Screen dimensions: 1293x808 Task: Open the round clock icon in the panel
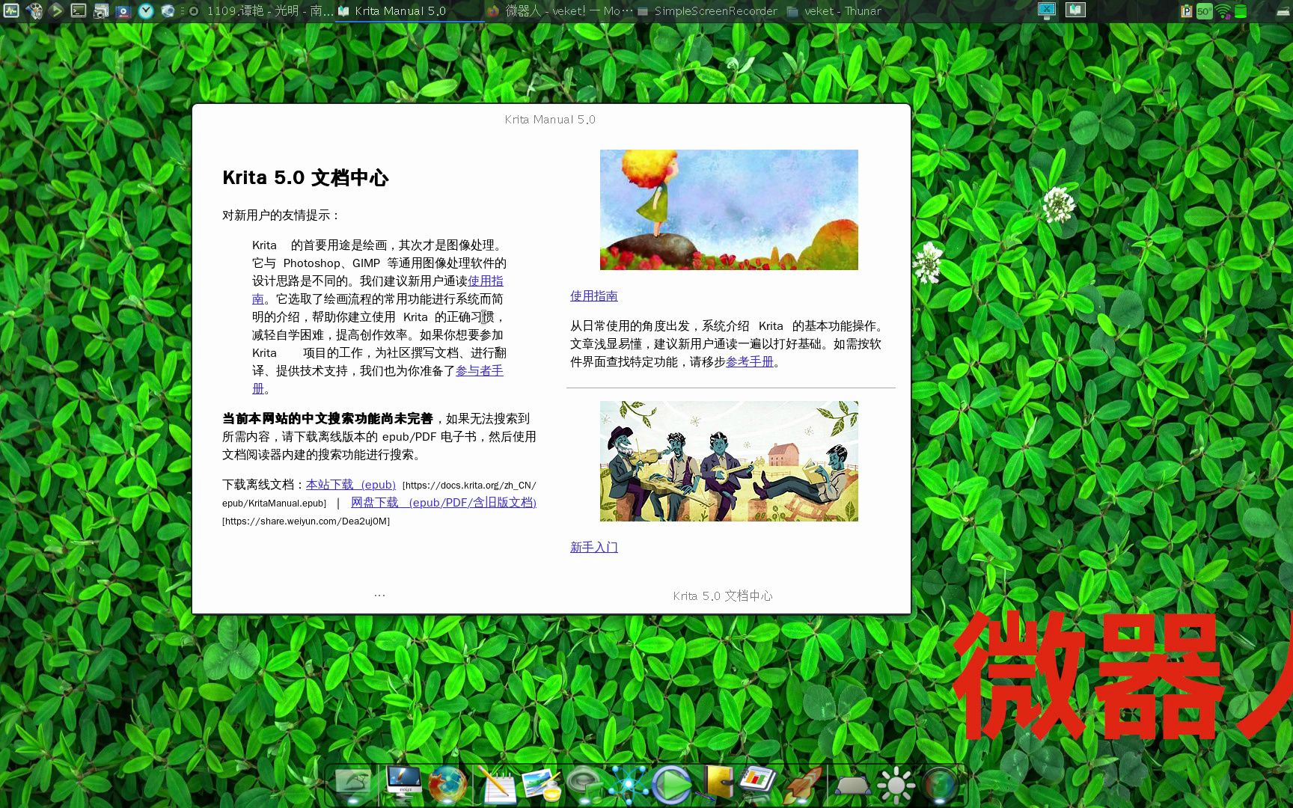(146, 10)
